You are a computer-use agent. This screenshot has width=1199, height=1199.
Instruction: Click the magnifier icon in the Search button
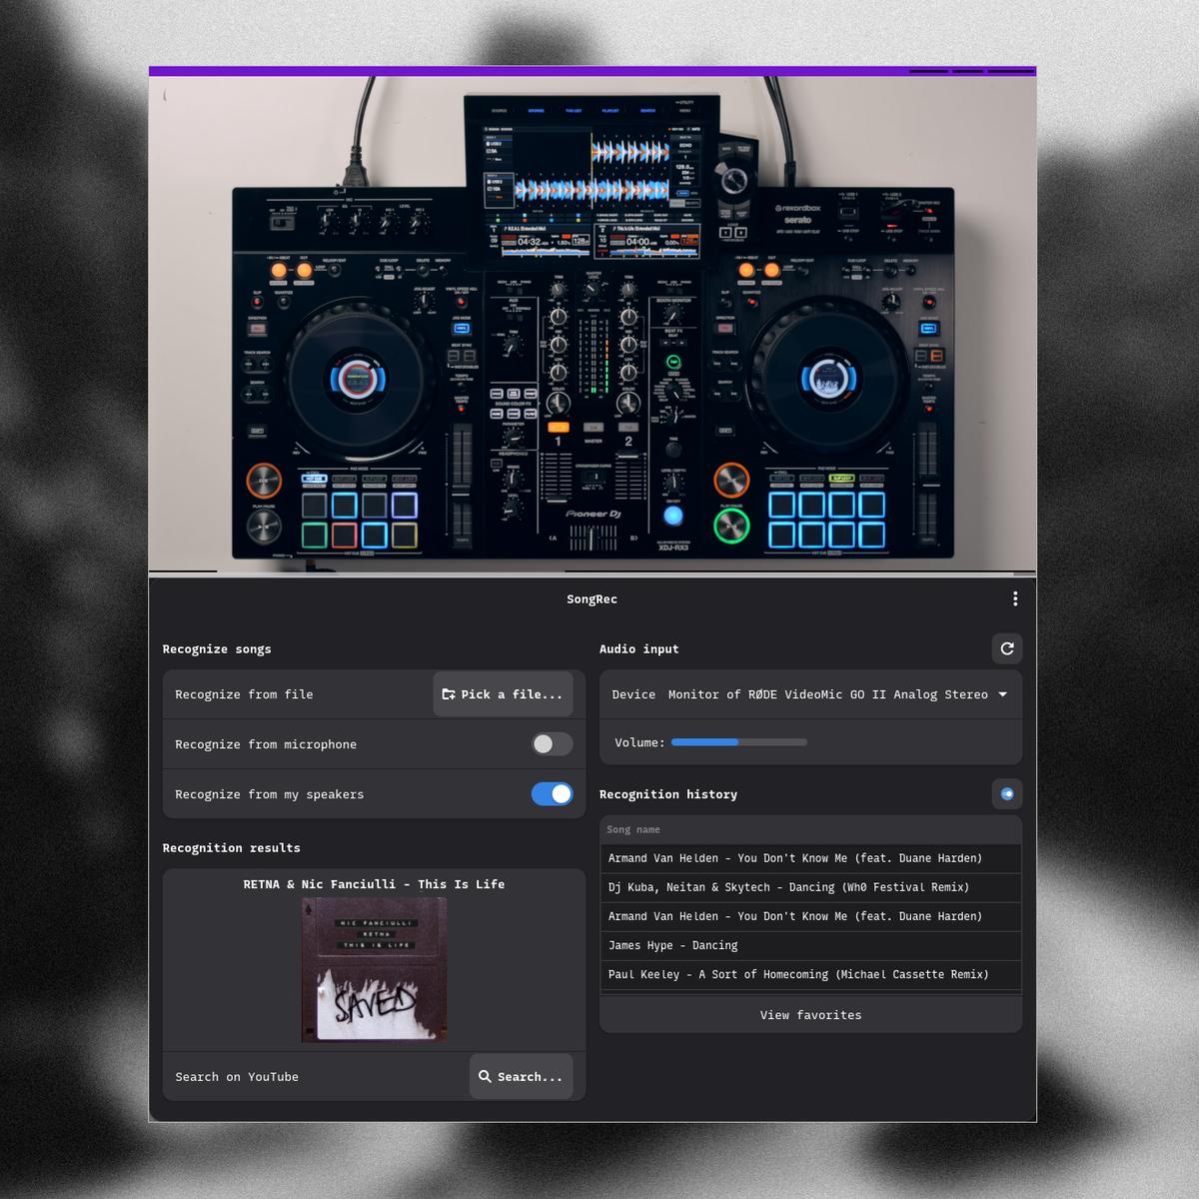pos(485,1076)
